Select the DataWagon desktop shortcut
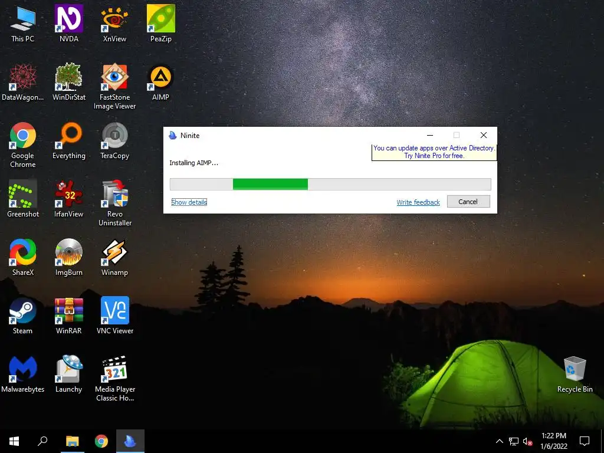 [23, 83]
